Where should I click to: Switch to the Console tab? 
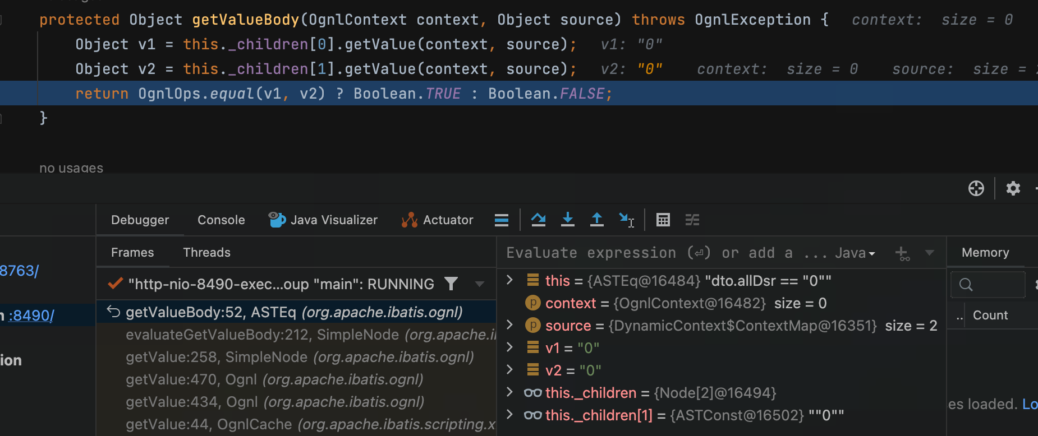221,220
